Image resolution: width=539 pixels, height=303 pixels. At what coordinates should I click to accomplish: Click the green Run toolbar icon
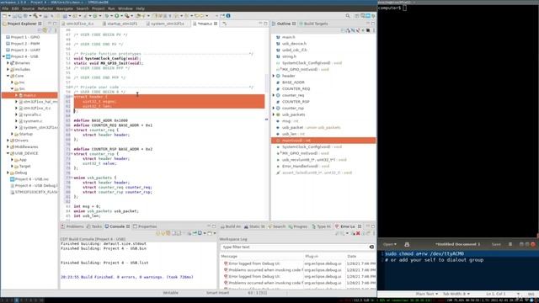[117, 16]
